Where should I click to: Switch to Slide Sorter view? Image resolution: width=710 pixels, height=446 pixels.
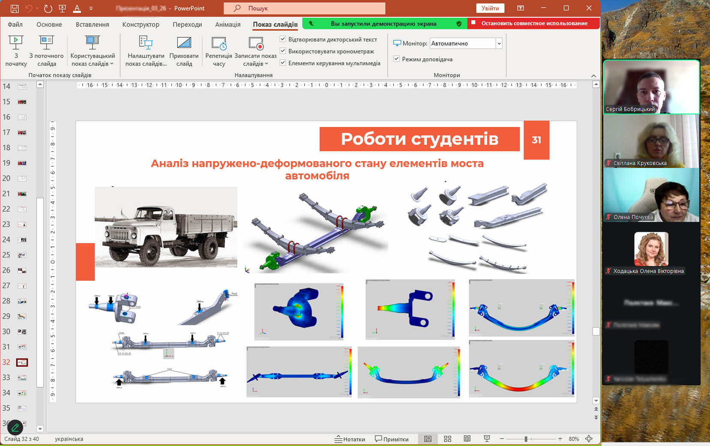(447, 439)
